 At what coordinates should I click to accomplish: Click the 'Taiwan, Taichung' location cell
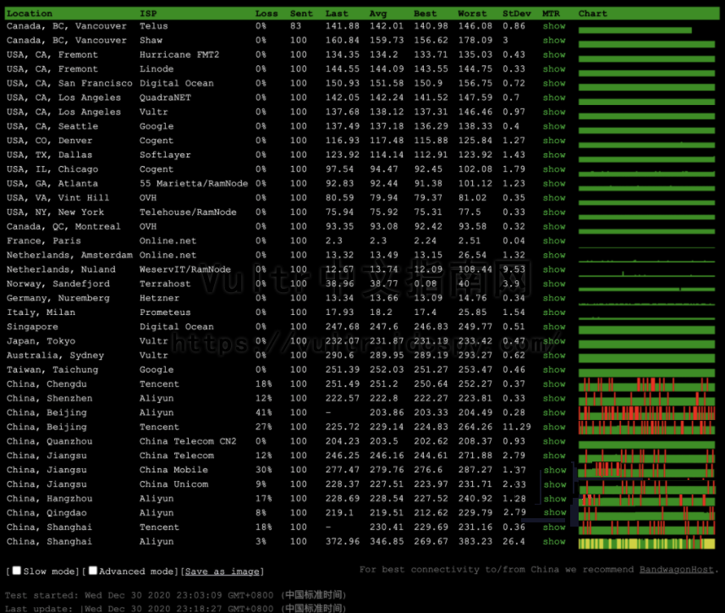(x=52, y=370)
